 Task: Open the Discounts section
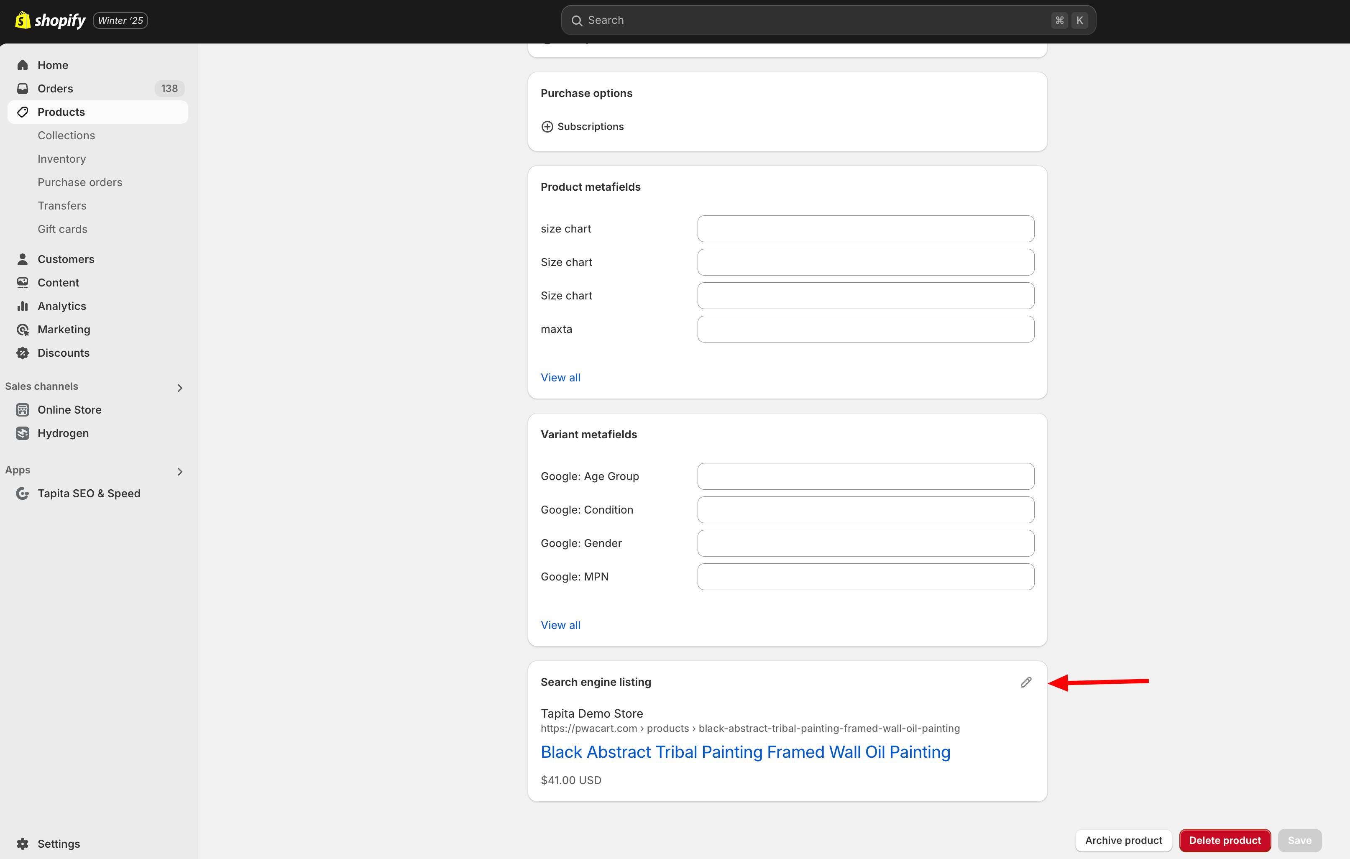(x=63, y=353)
